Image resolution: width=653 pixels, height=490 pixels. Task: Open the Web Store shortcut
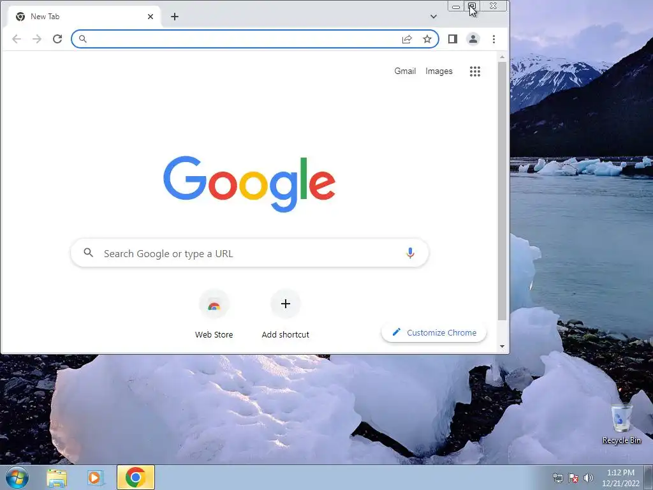click(x=214, y=315)
